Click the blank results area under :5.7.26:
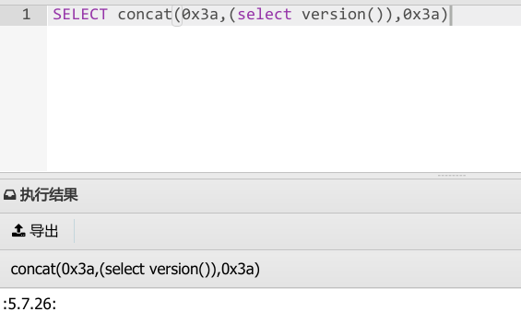 (260, 324)
